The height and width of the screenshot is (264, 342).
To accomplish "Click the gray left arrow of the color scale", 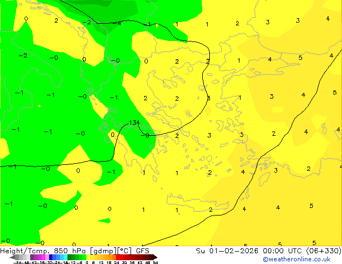I will pyautogui.click(x=12, y=258).
